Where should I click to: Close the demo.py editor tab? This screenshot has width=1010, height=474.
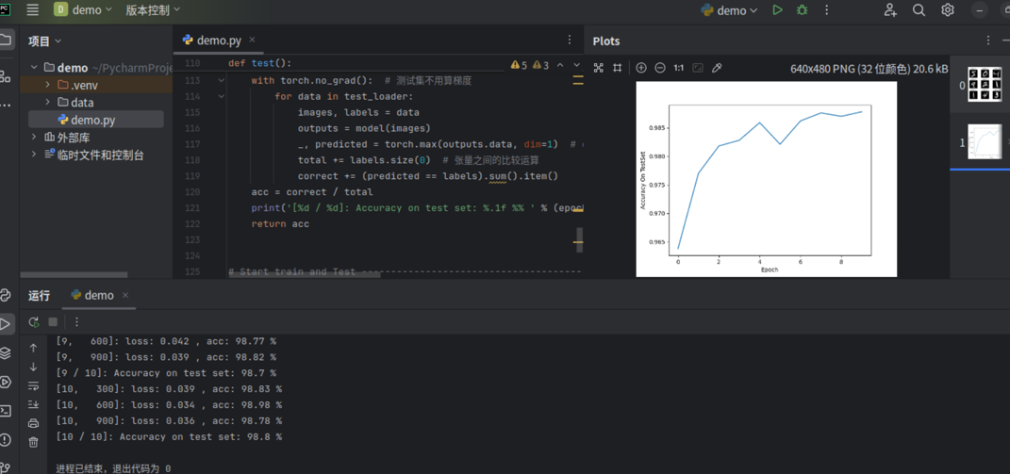252,40
